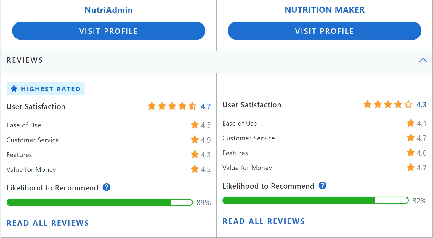Image resolution: width=433 pixels, height=238 pixels.
Task: Select the NUTRITION MAKER product name heading
Action: point(324,9)
